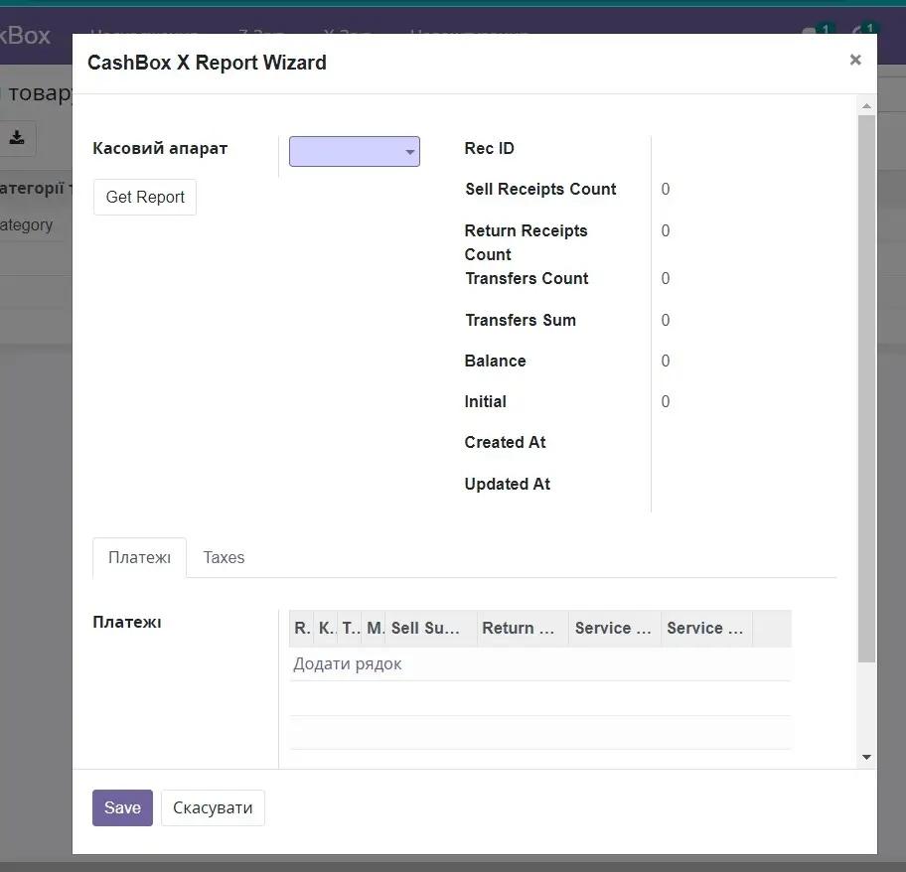Click the first Service column header
The width and height of the screenshot is (906, 872).
[x=613, y=628]
